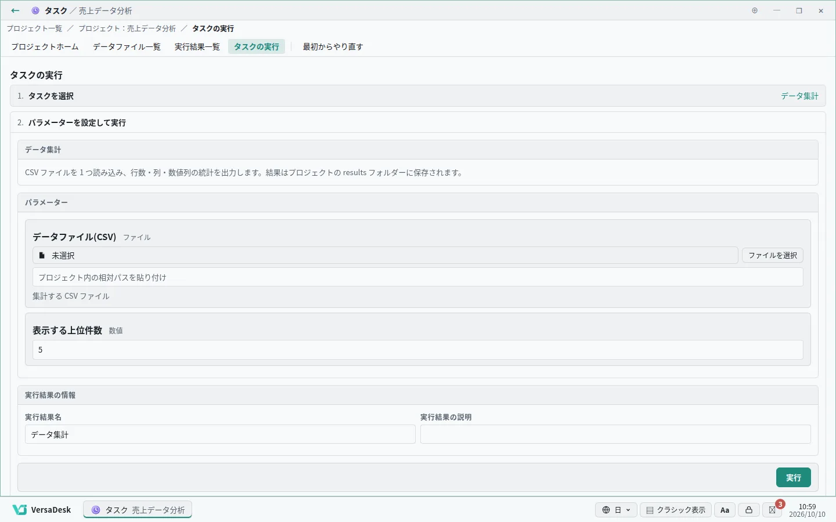This screenshot has height=522, width=836.
Task: Open the Aa font size button
Action: pos(725,510)
